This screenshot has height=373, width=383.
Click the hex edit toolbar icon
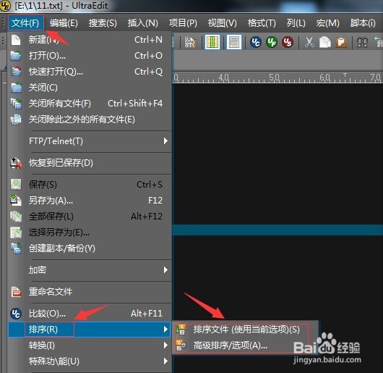tap(190, 42)
